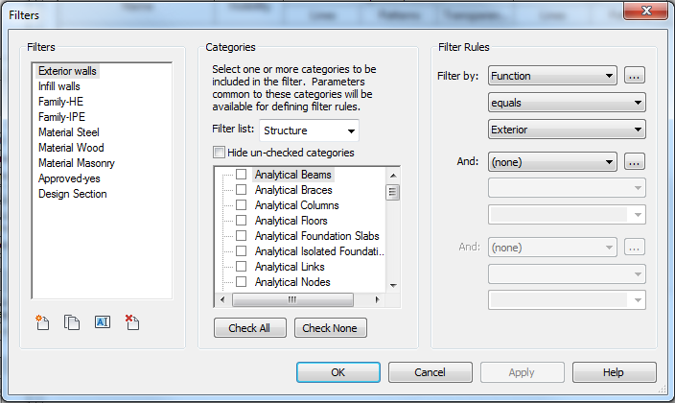Select the Family-IPE filter
This screenshot has height=403, width=675.
click(x=61, y=117)
